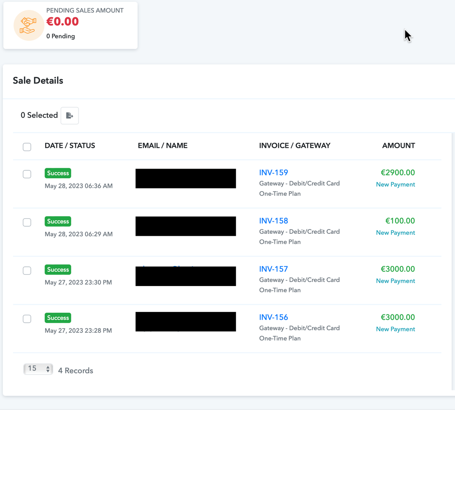Viewport: 455px width, 501px height.
Task: Open invoice INV-159 link
Action: (274, 172)
